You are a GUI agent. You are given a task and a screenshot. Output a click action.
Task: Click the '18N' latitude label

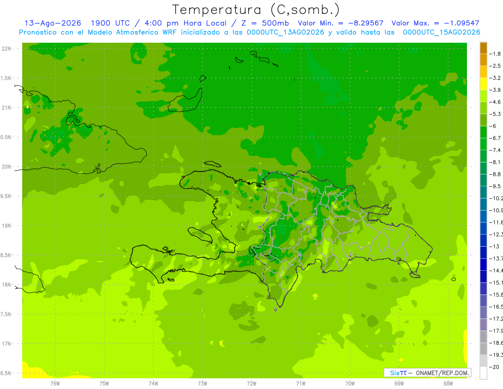(6, 285)
